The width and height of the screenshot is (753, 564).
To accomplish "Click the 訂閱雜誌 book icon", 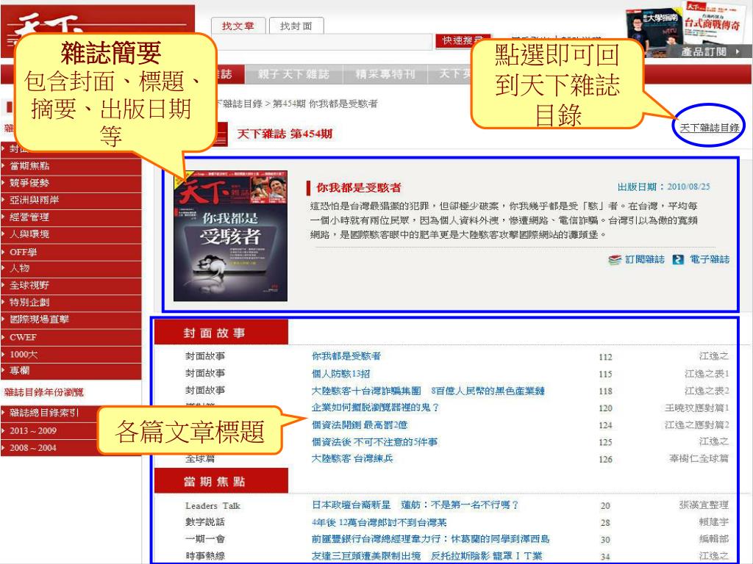I will (x=615, y=260).
